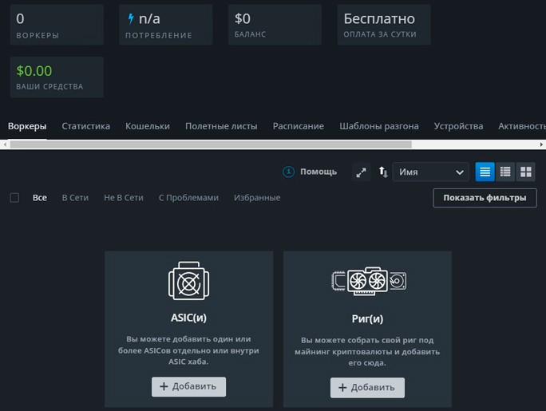
Task: Click the expand fullscreen arrows icon
Action: (362, 172)
